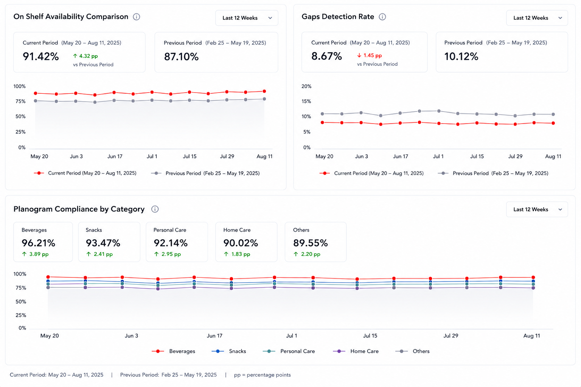Click the green 4.32 pp increase indicator
Viewport: 581px width, 387px height.
(85, 56)
